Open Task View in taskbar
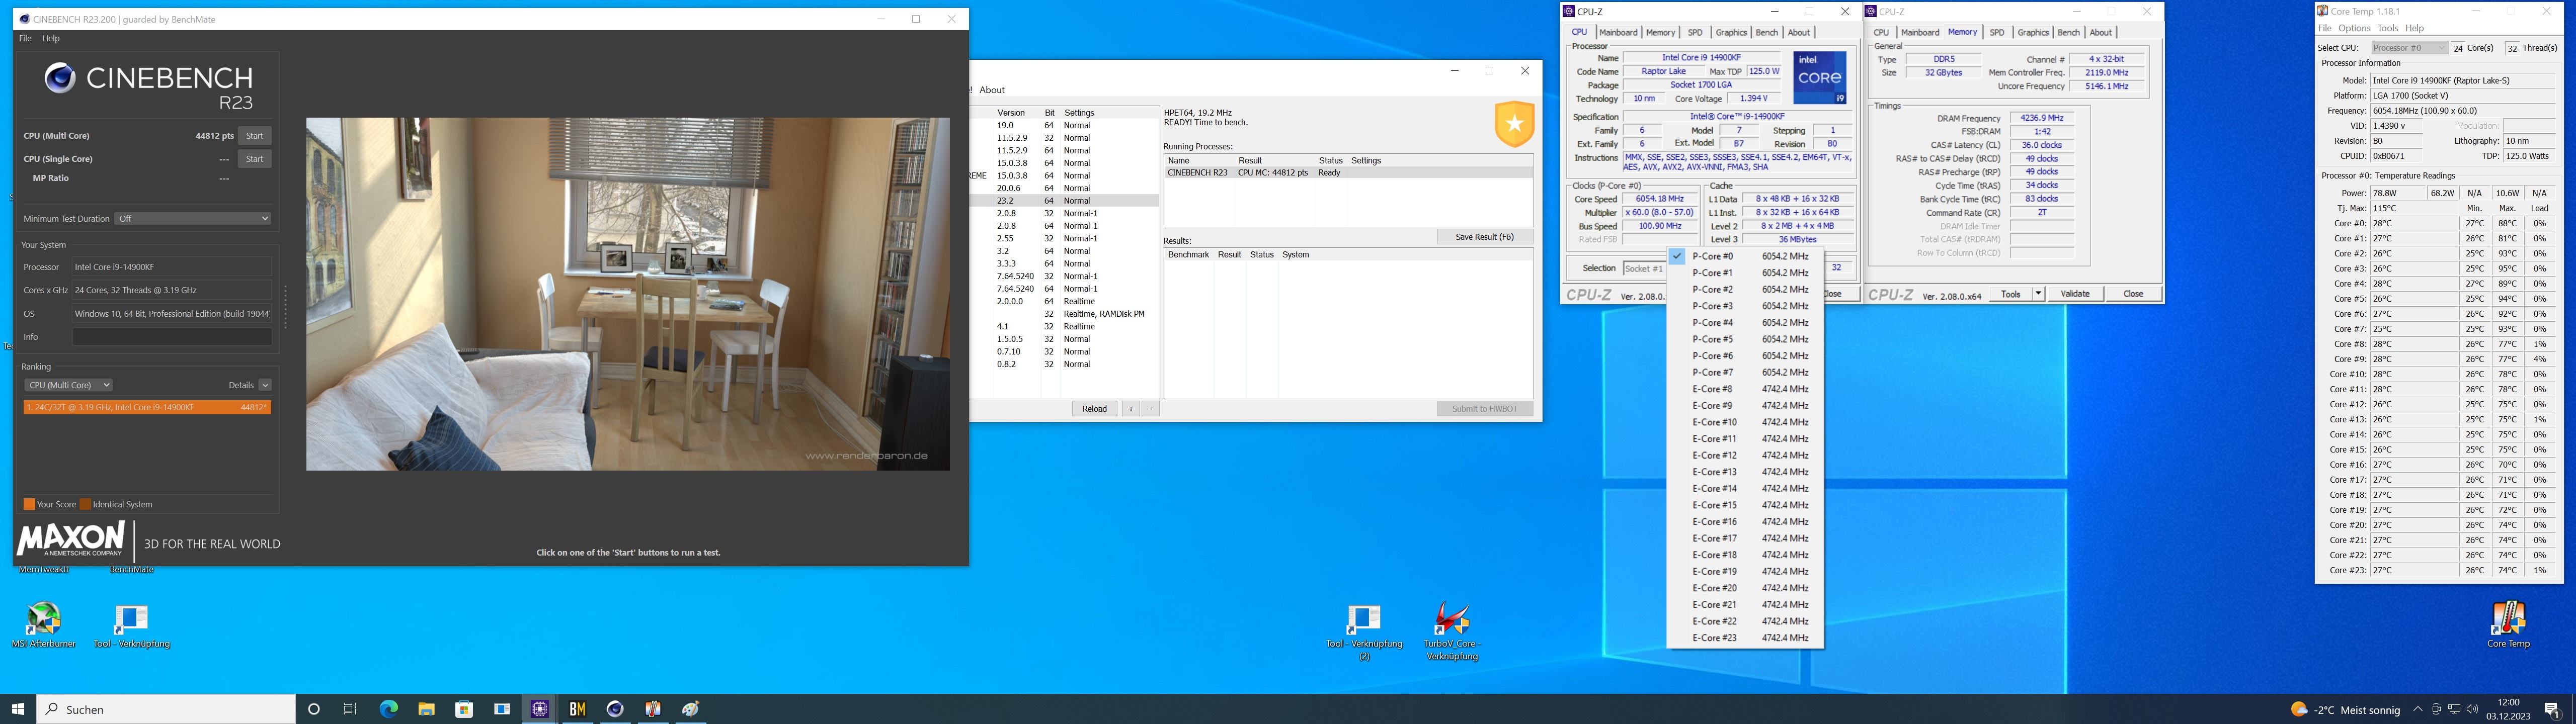The width and height of the screenshot is (2576, 724). 350,709
